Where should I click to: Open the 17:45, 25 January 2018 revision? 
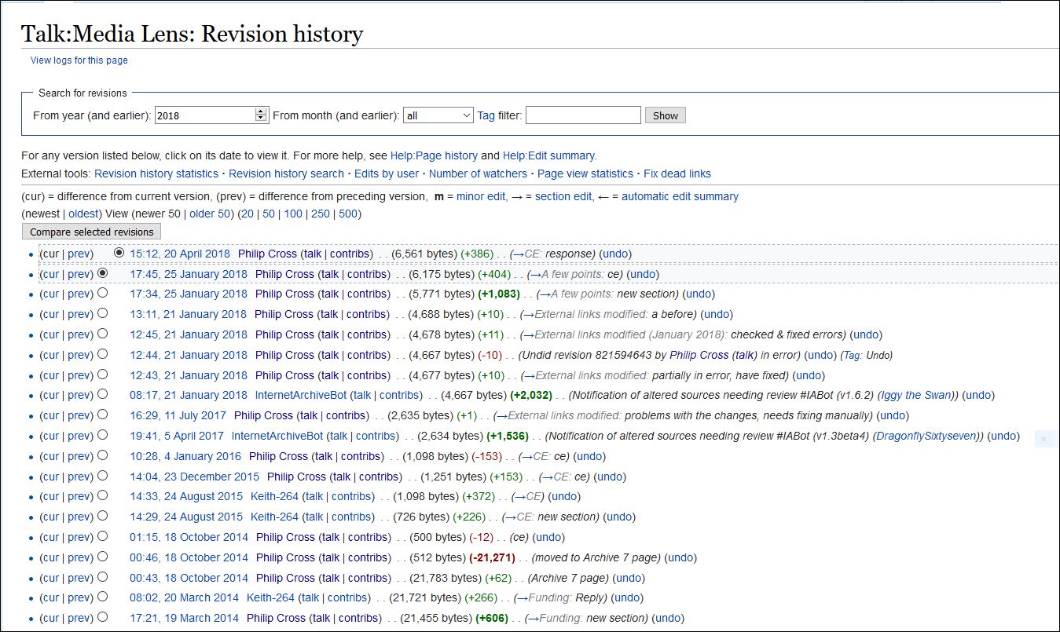[189, 274]
